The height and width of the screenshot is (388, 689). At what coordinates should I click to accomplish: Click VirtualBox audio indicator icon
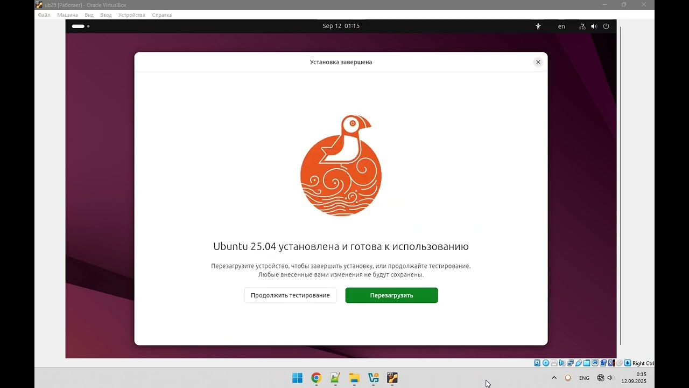point(562,363)
